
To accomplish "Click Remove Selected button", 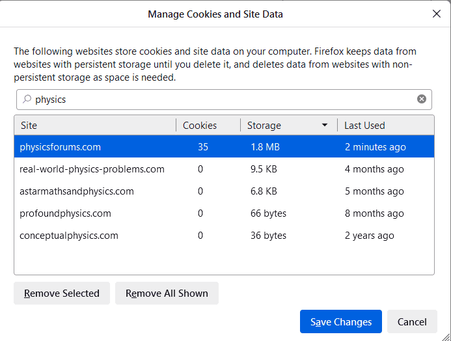I will [x=62, y=293].
